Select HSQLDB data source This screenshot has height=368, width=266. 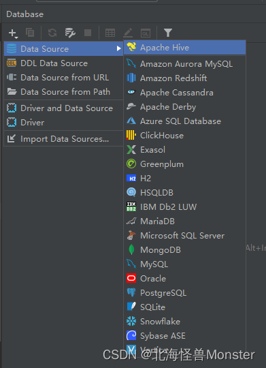184,193
